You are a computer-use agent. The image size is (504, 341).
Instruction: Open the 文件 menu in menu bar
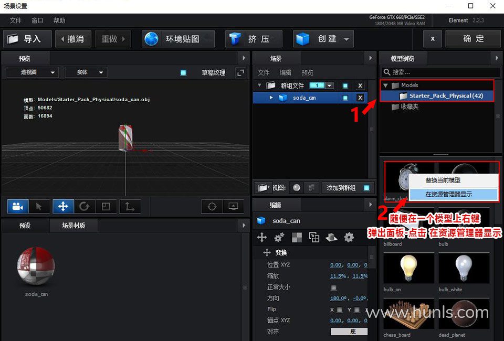pos(16,20)
